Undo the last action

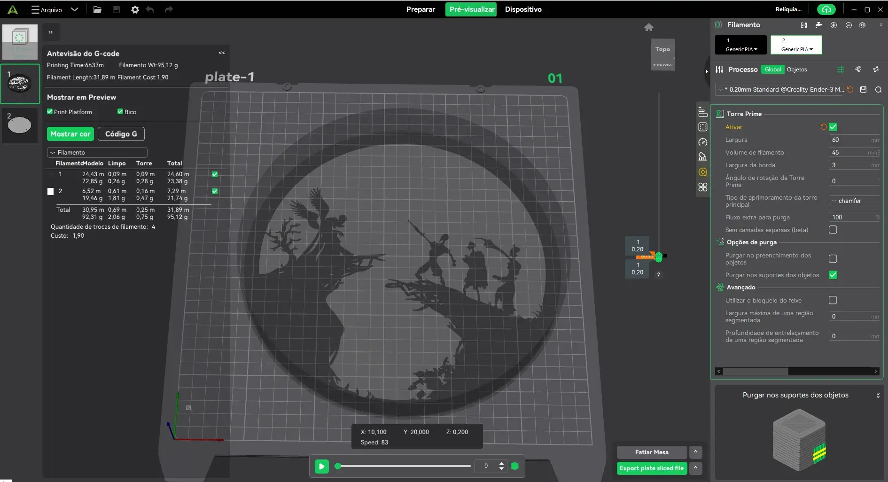(x=150, y=9)
